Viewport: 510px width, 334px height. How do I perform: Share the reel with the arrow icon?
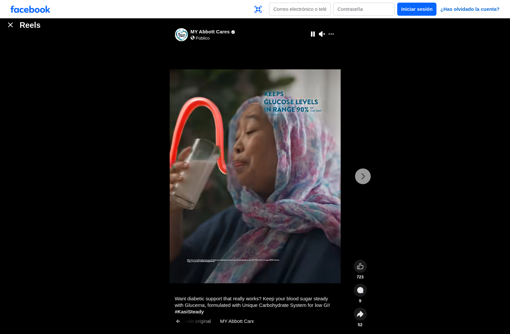click(x=360, y=314)
